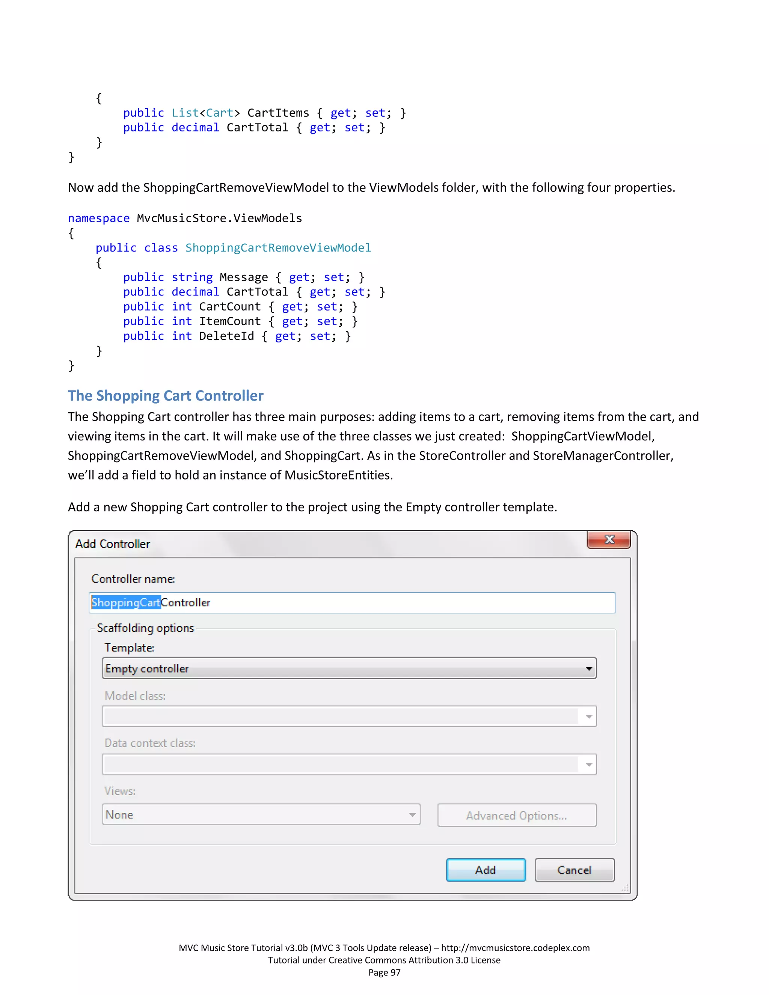Click the Data context class label
The width and height of the screenshot is (769, 995).
tap(150, 743)
